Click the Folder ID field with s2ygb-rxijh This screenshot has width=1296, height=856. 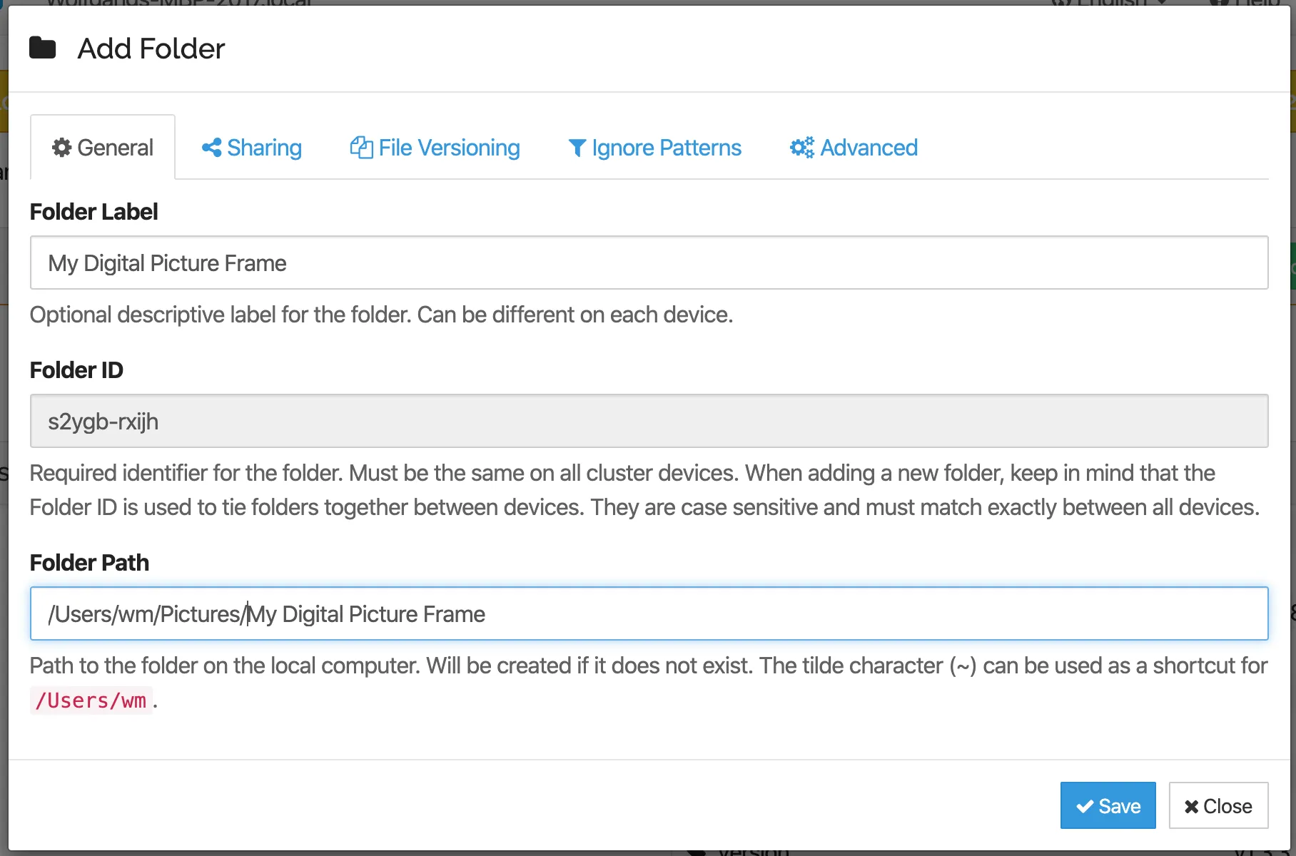coord(649,421)
